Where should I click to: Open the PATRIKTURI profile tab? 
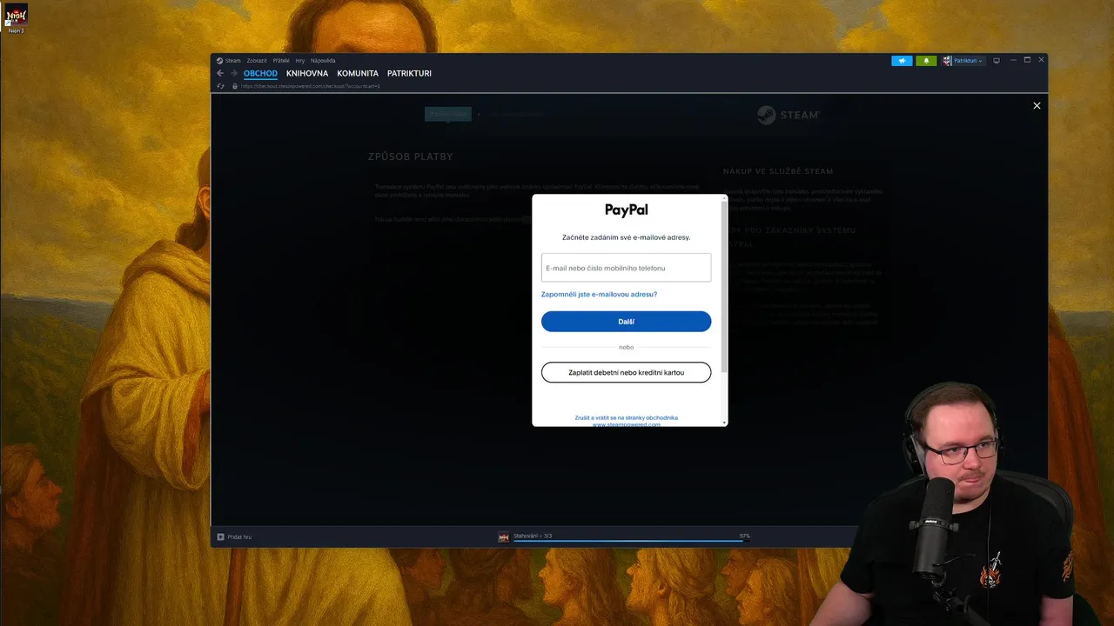coord(409,73)
